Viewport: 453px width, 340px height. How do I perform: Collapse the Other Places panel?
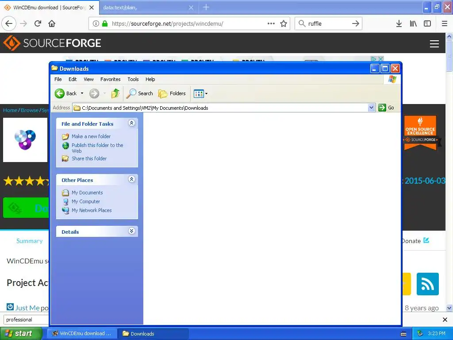pyautogui.click(x=131, y=179)
